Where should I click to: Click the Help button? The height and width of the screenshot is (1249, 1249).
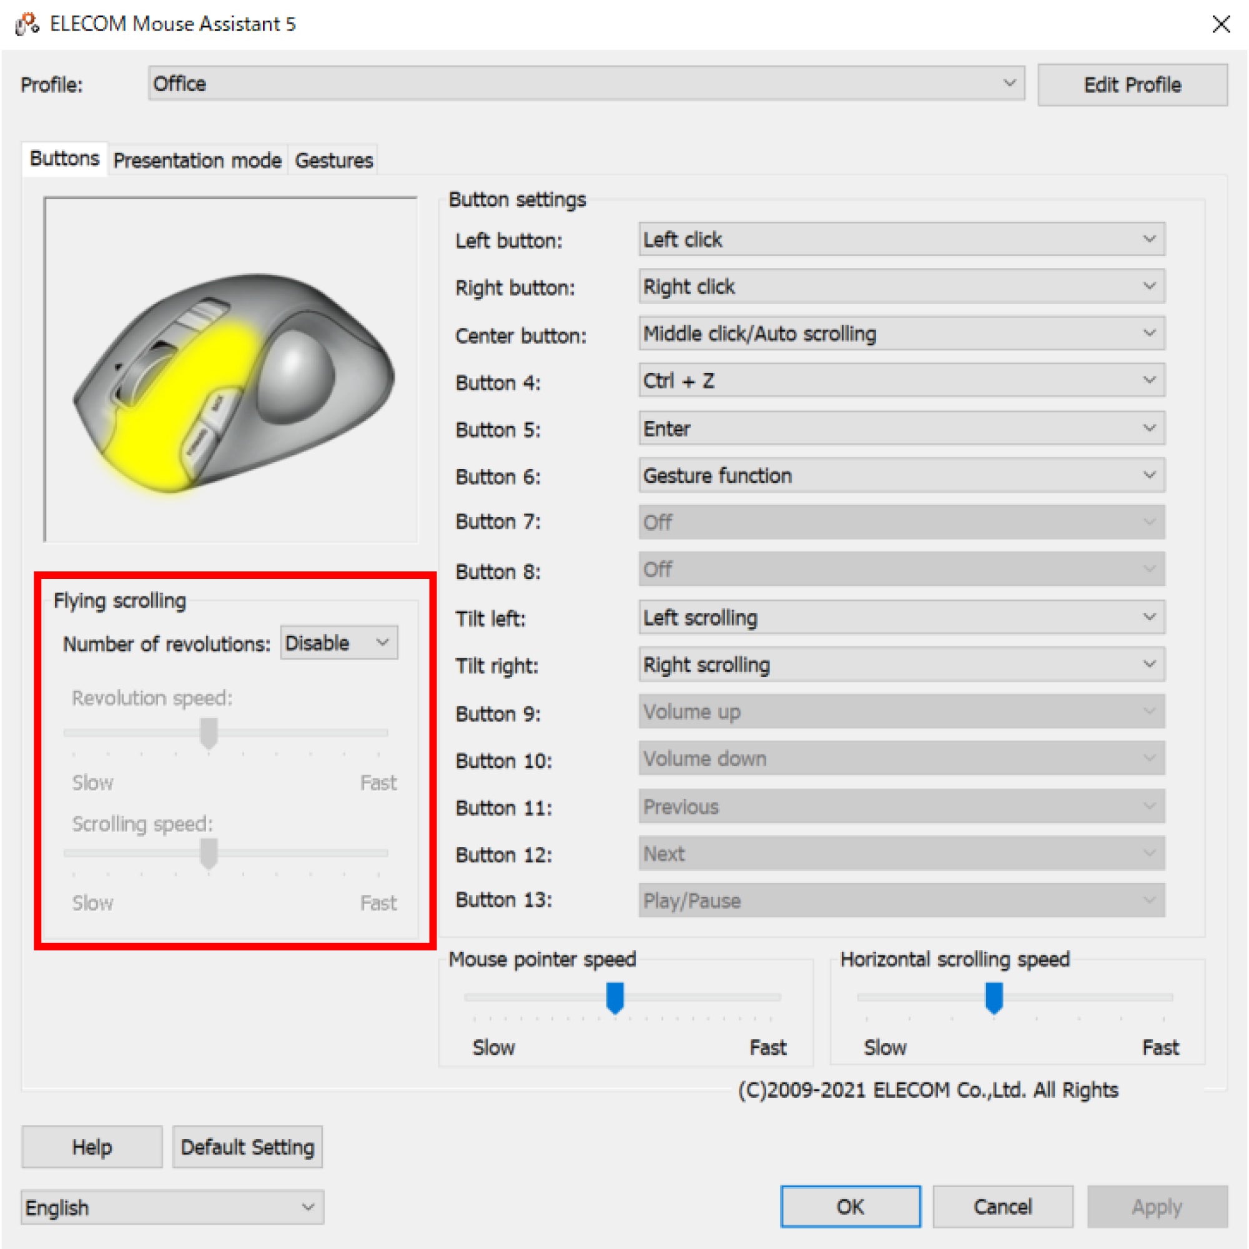click(92, 1147)
